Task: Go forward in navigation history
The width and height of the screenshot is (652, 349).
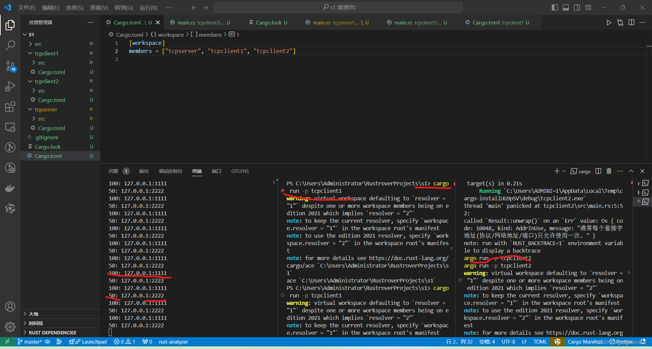Action: [205, 7]
